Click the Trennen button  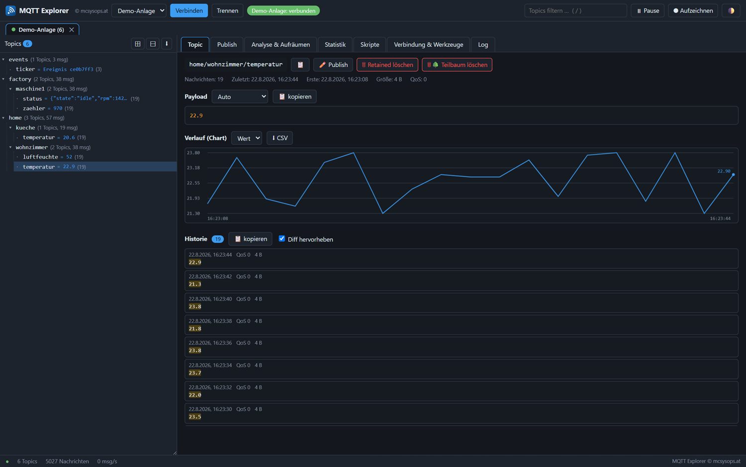[x=227, y=10]
